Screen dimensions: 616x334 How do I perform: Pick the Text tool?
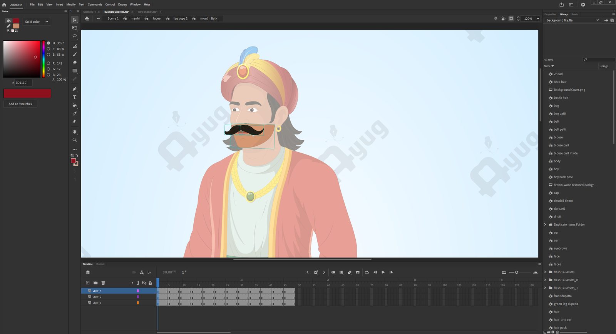(x=75, y=97)
